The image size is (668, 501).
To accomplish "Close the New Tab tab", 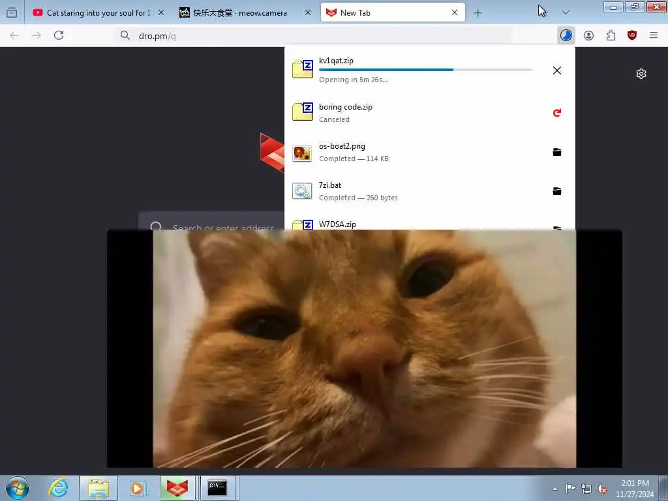I will pyautogui.click(x=455, y=13).
